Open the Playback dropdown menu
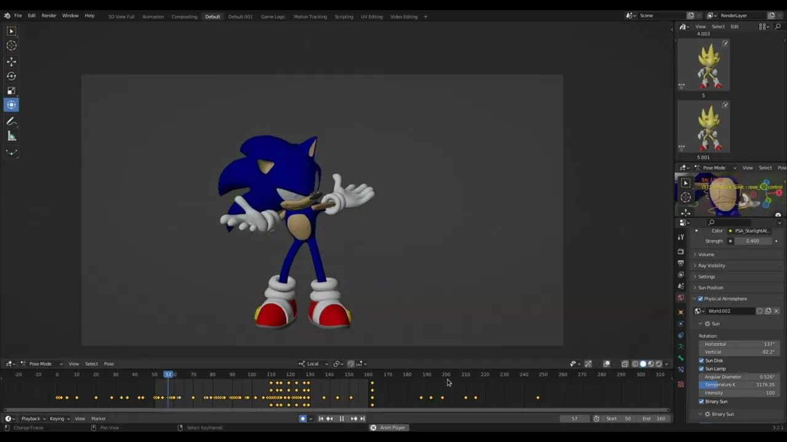787x442 pixels. (x=34, y=419)
